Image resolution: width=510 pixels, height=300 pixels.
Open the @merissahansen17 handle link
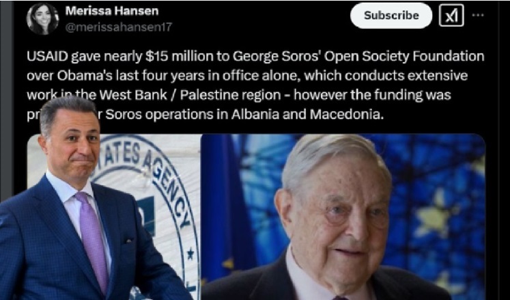(118, 27)
